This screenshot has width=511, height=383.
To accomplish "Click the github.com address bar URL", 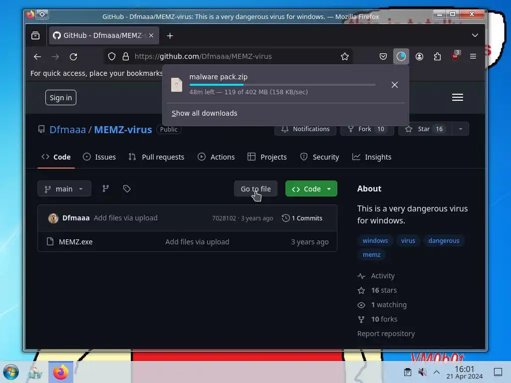I will [203, 57].
